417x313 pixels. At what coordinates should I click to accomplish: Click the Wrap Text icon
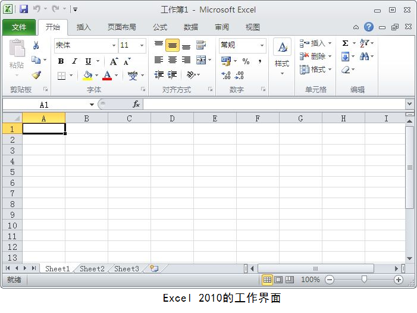pyautogui.click(x=201, y=45)
